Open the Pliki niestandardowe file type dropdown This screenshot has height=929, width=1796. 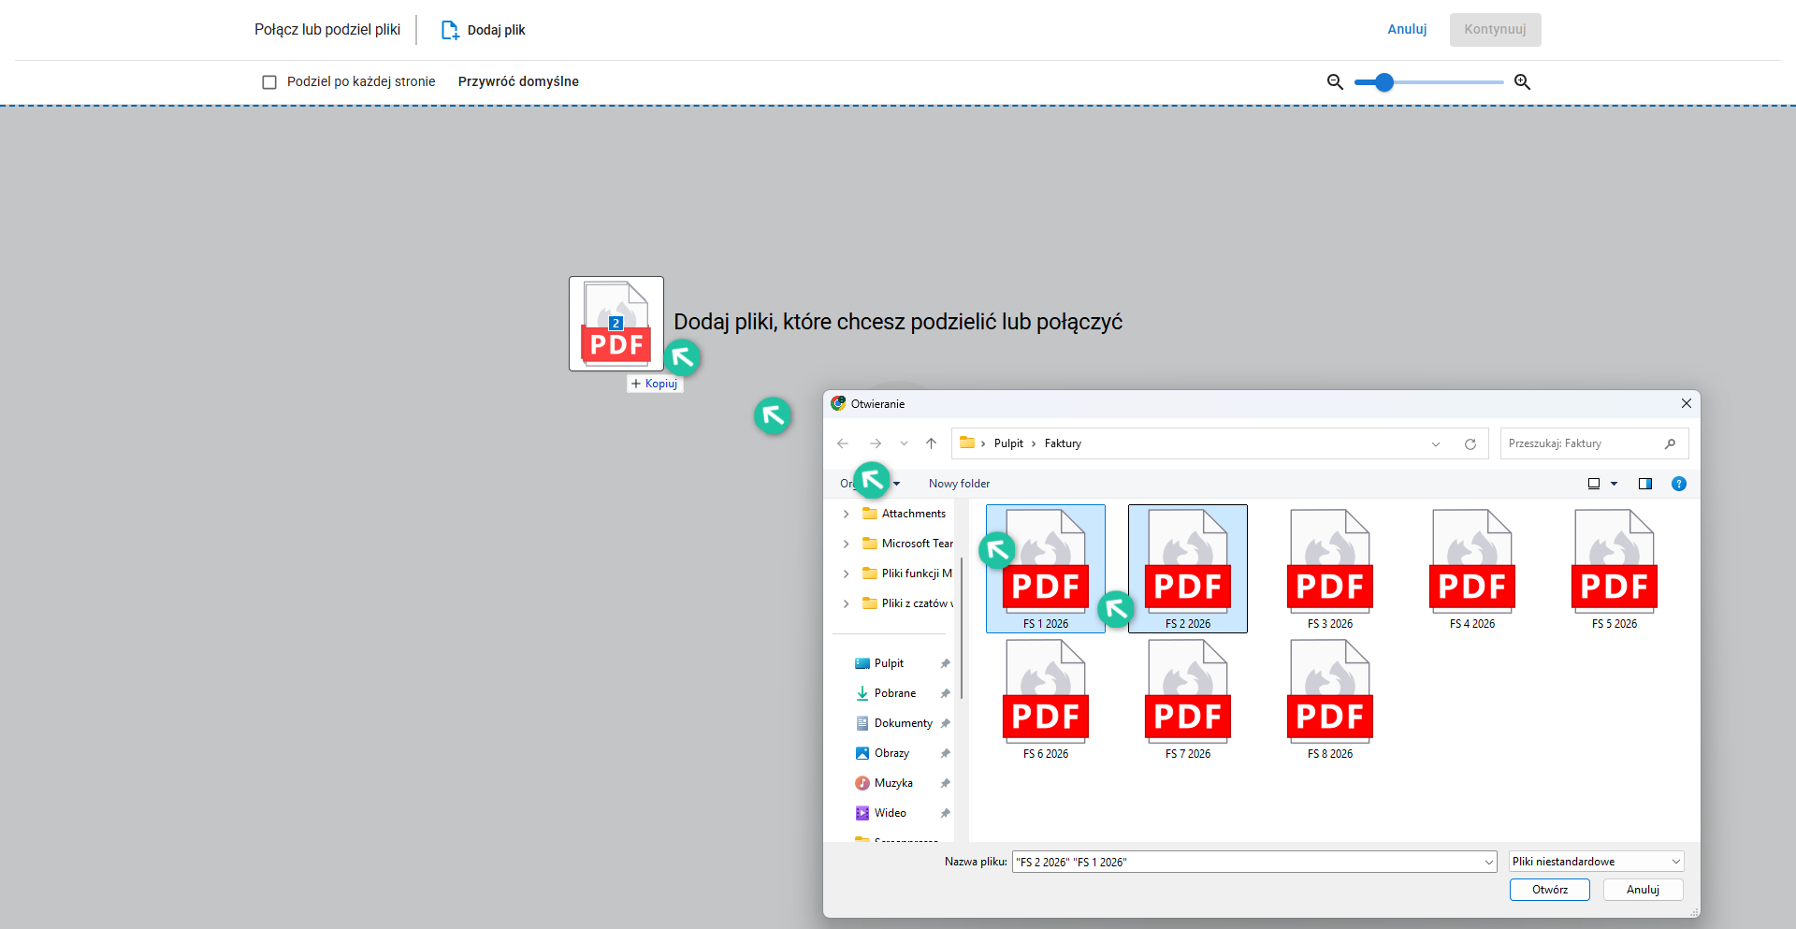tap(1596, 862)
